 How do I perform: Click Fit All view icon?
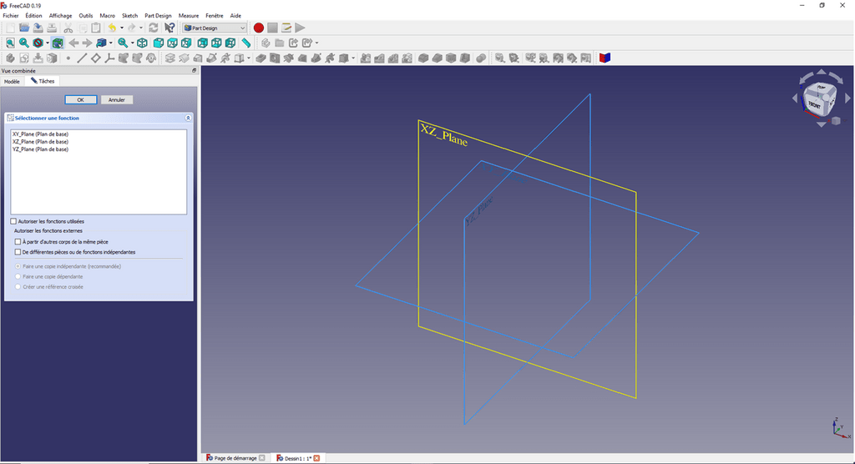click(10, 43)
